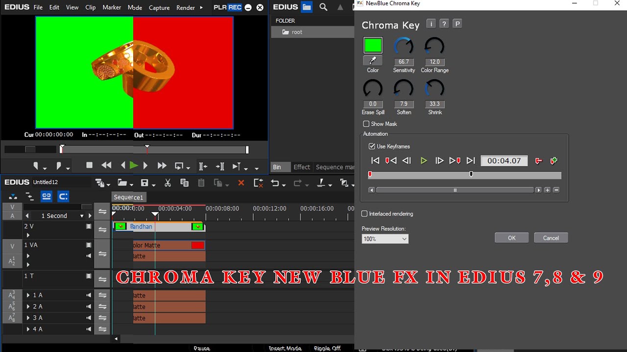Click OK in Chroma Key dialog
Image resolution: width=627 pixels, height=352 pixels.
(x=511, y=238)
